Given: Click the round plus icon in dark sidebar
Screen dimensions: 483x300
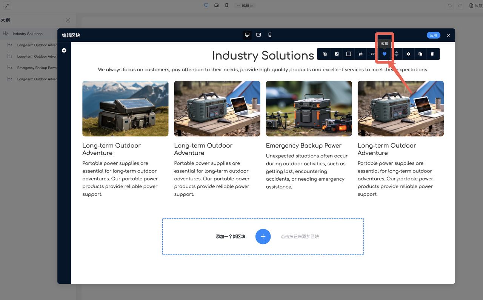Looking at the screenshot, I should [x=64, y=50].
